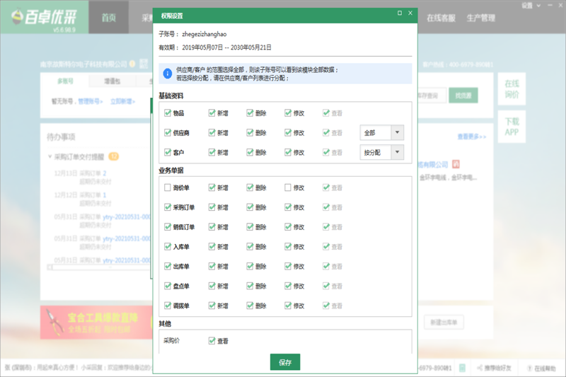Click the 在线帮助 icon in status bar

tap(529, 369)
